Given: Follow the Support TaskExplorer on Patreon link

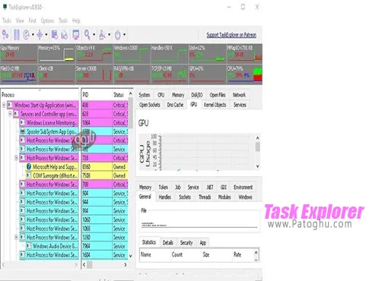Looking at the screenshot, I should point(231,35).
